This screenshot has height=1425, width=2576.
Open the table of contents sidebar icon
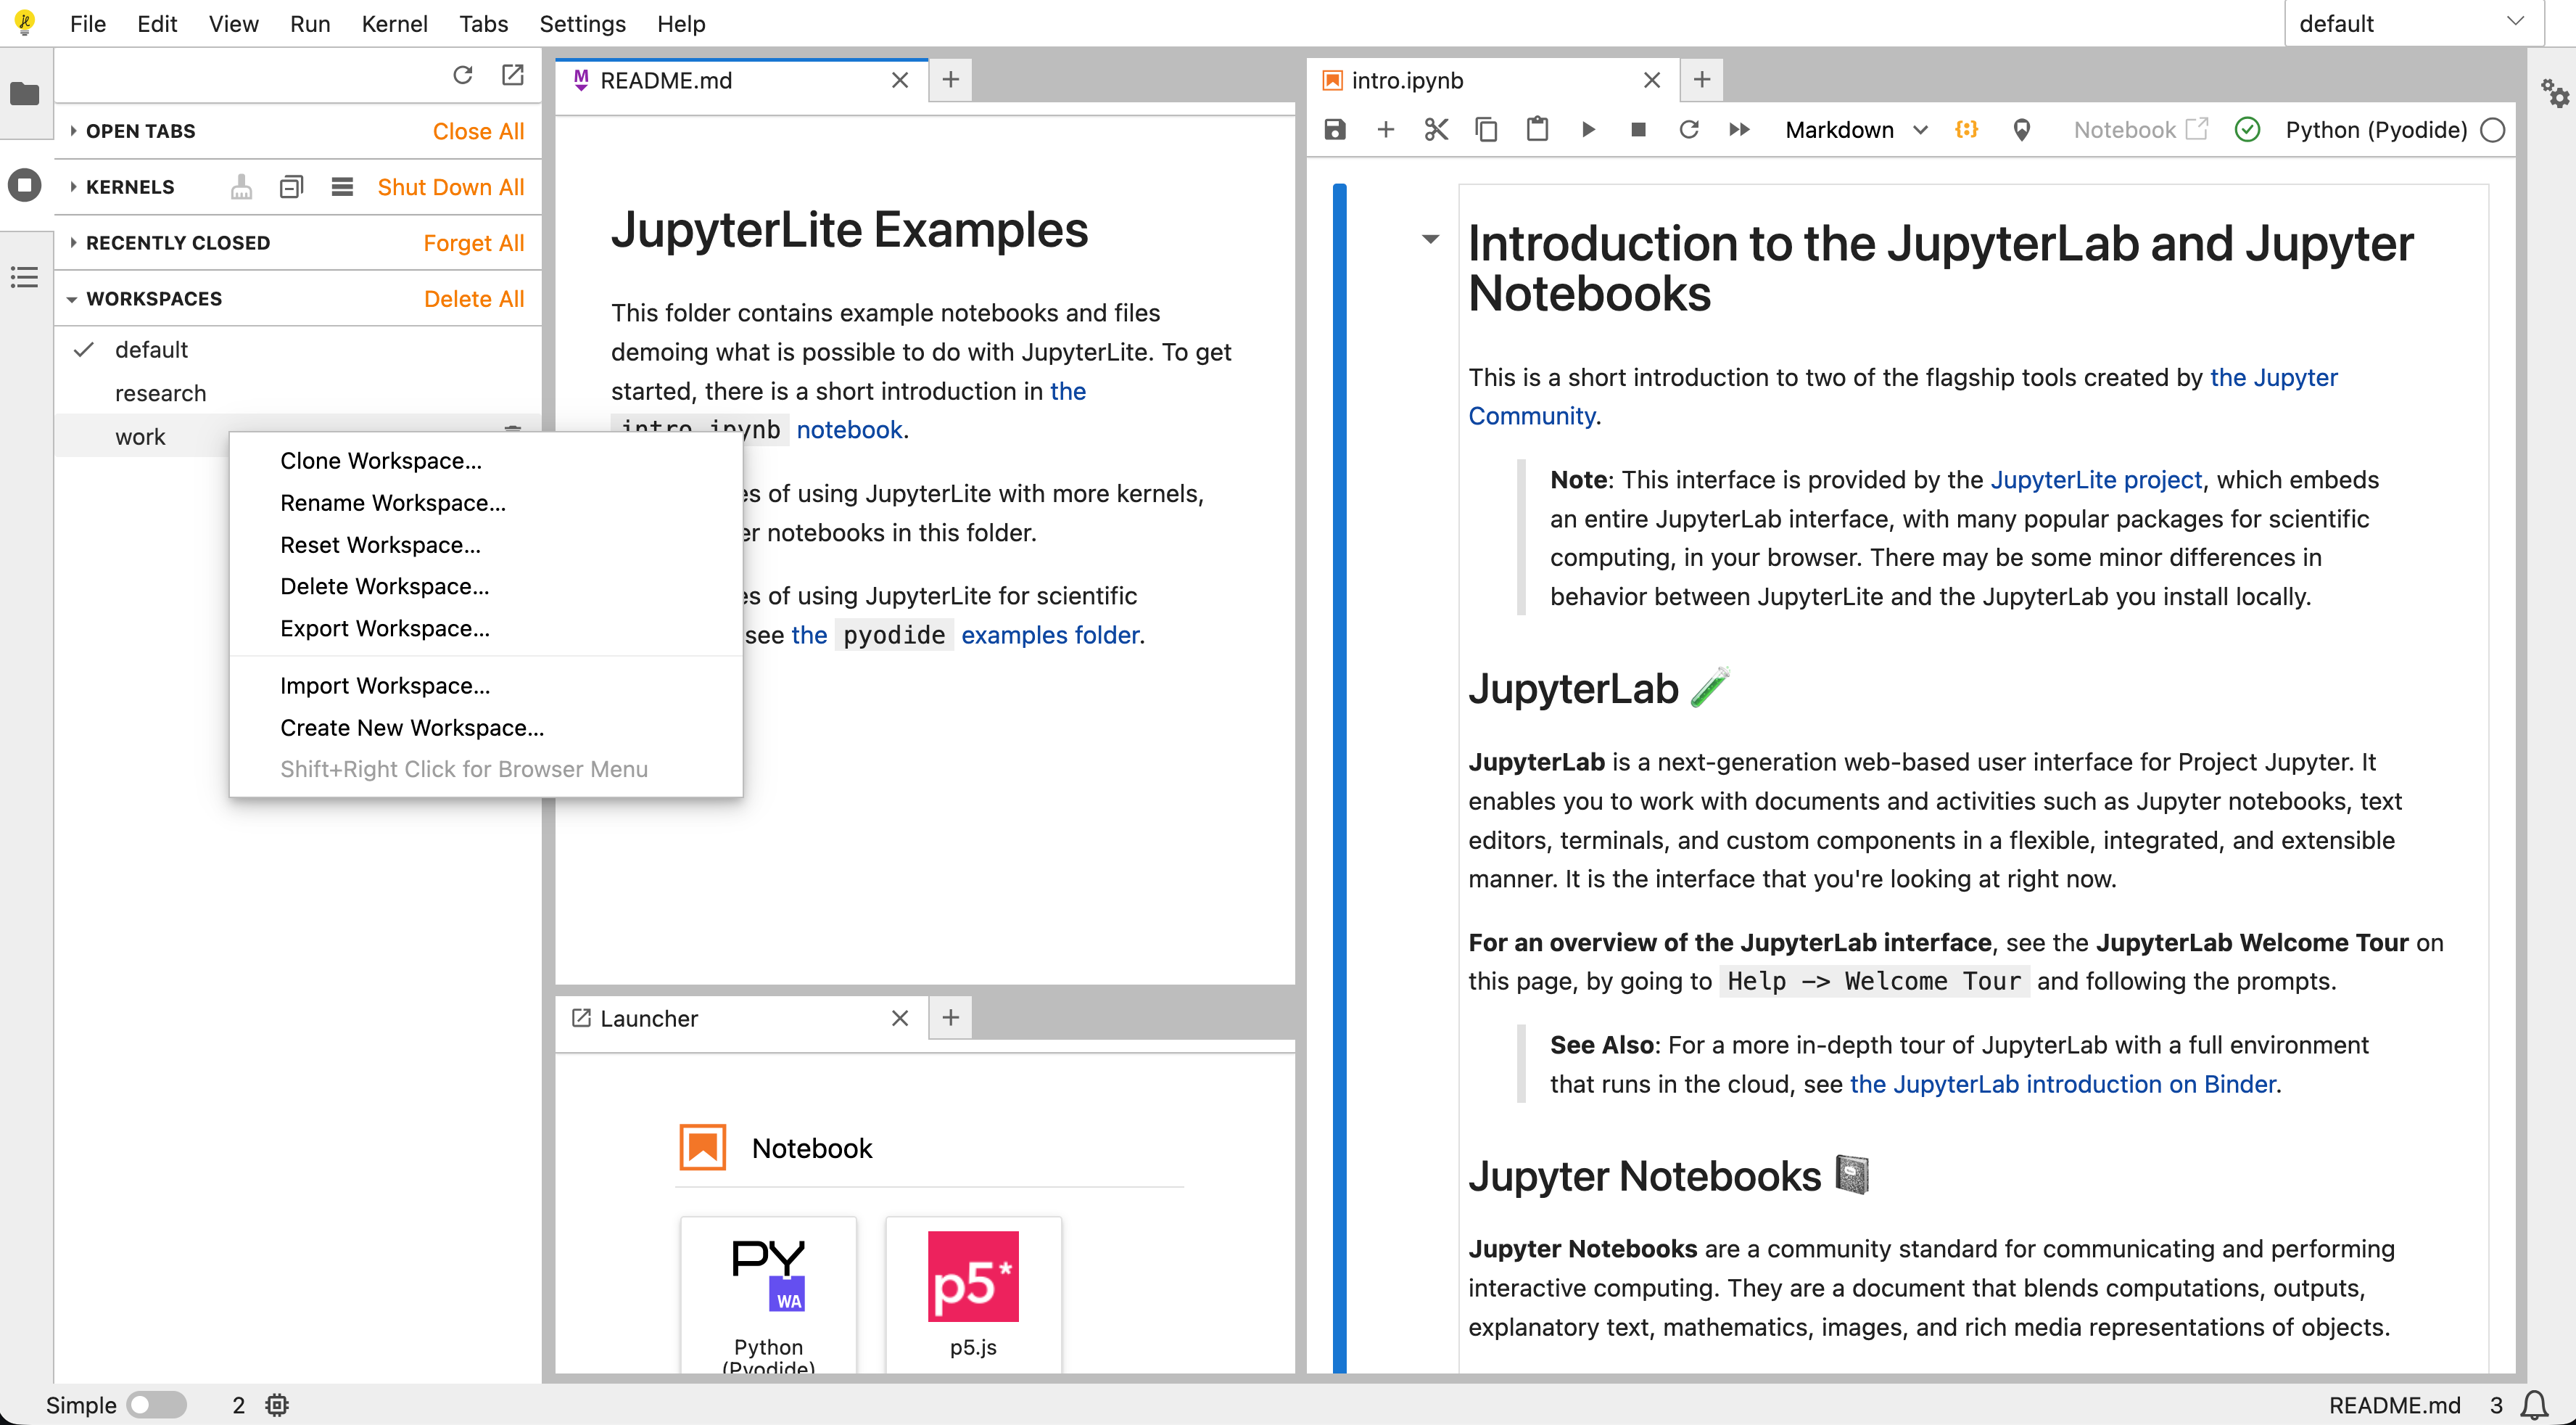point(24,277)
